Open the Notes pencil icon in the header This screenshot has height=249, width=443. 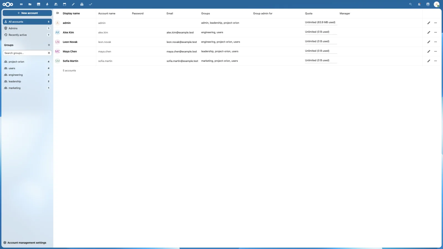[x=73, y=4]
